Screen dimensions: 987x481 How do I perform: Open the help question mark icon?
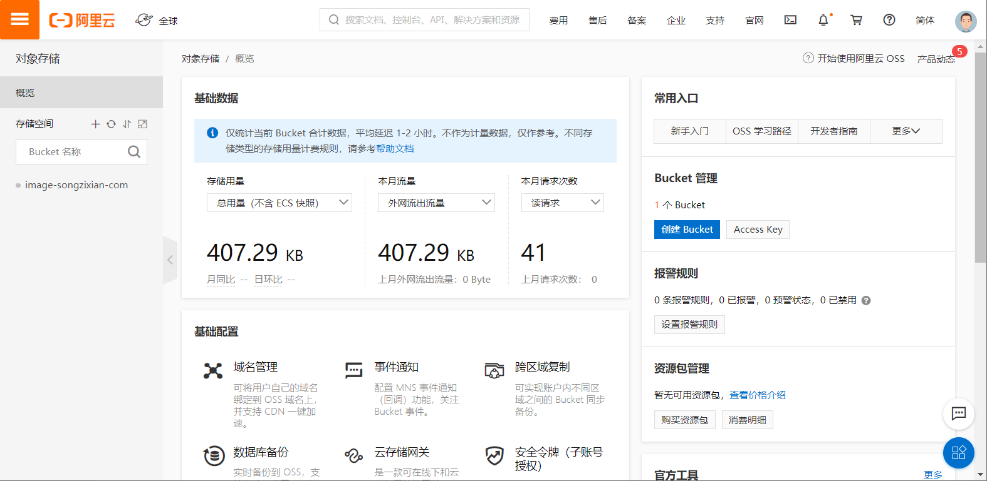tap(889, 20)
